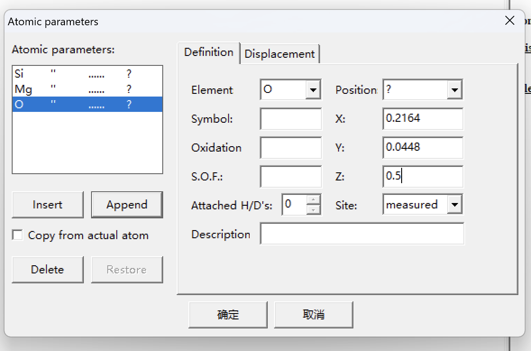Close the Atomic parameters dialog
531x351 pixels.
click(x=509, y=21)
